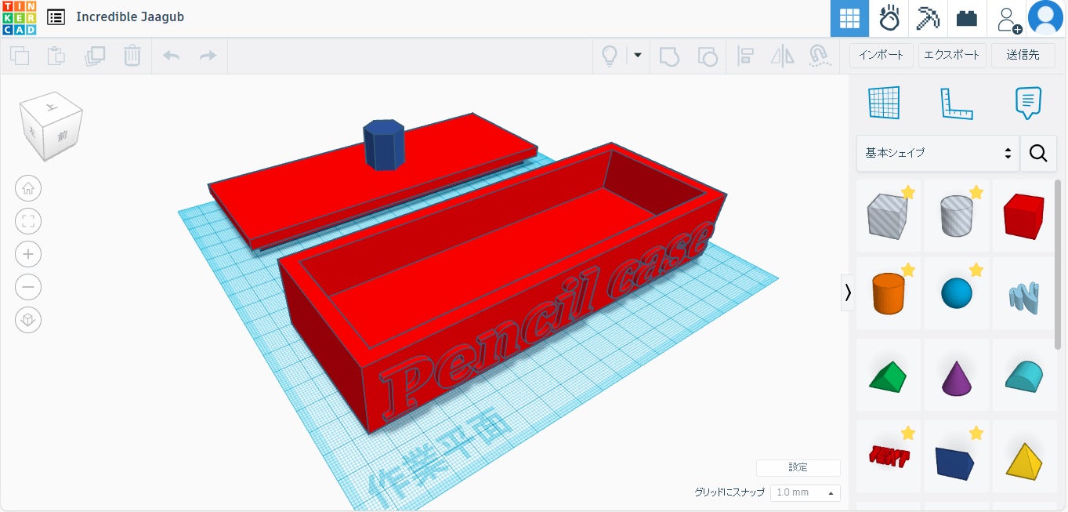
Task: Click the Cruise magnet tool icon
Action: [819, 56]
